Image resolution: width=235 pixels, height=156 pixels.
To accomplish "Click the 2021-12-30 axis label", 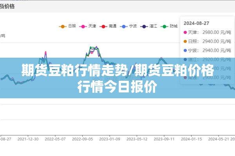I will coord(28,139).
